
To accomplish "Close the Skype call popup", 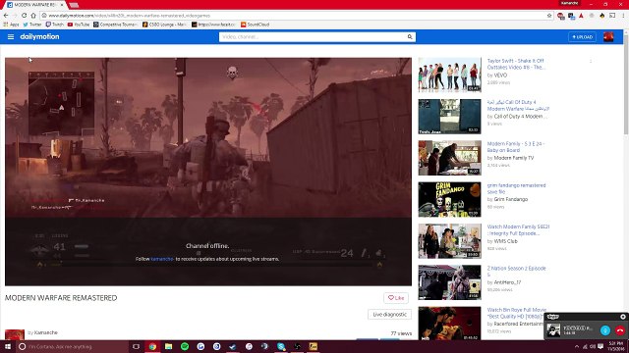I will click(x=623, y=317).
